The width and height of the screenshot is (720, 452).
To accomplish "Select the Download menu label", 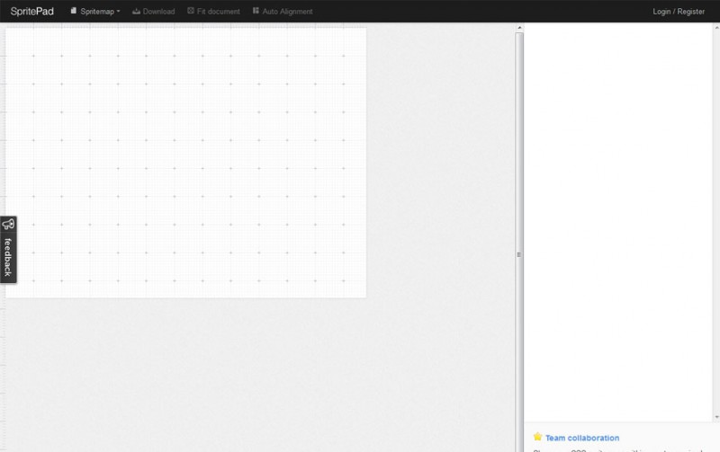I will pyautogui.click(x=158, y=12).
